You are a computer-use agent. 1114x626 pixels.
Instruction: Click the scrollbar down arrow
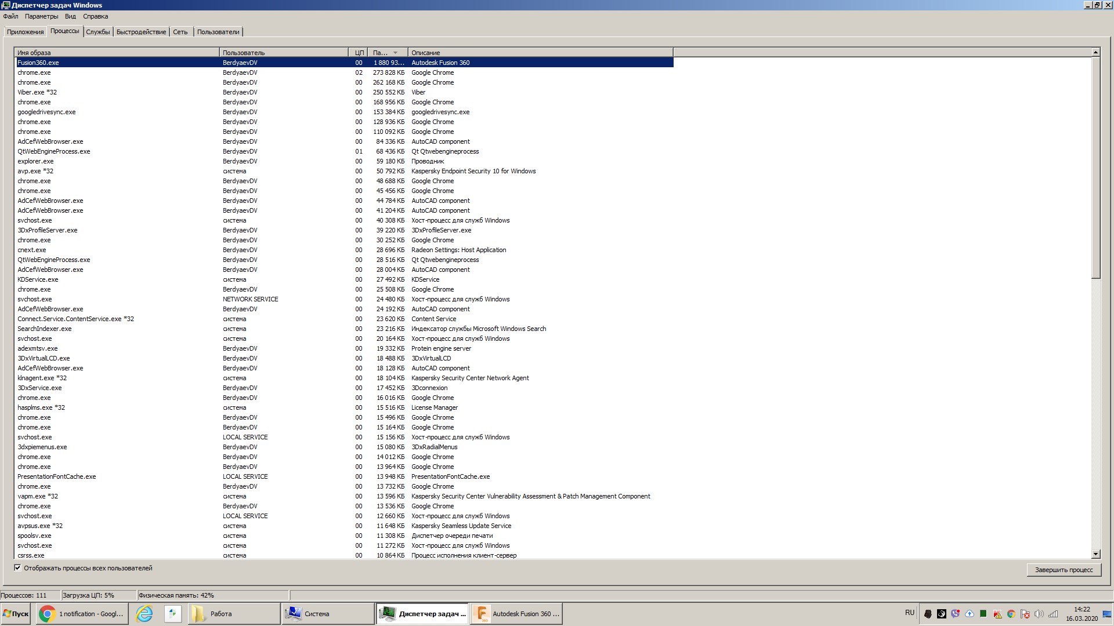click(x=1095, y=554)
